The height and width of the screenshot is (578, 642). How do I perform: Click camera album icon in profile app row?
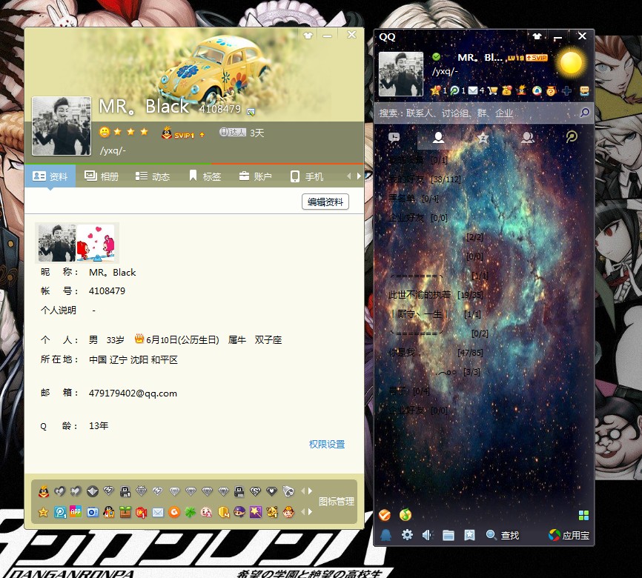point(93,512)
